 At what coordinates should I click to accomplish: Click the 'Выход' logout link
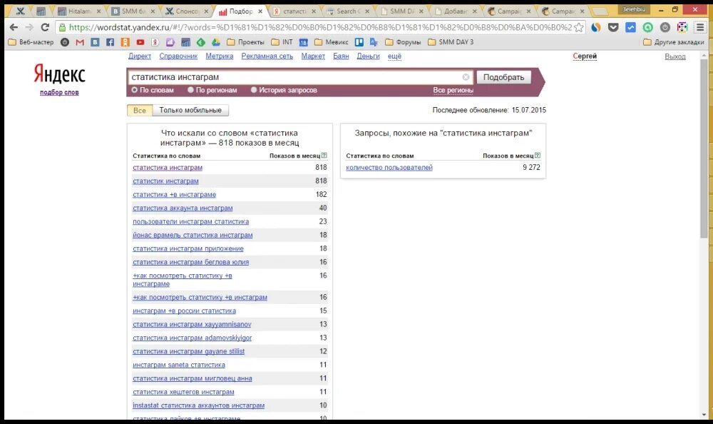tap(674, 56)
